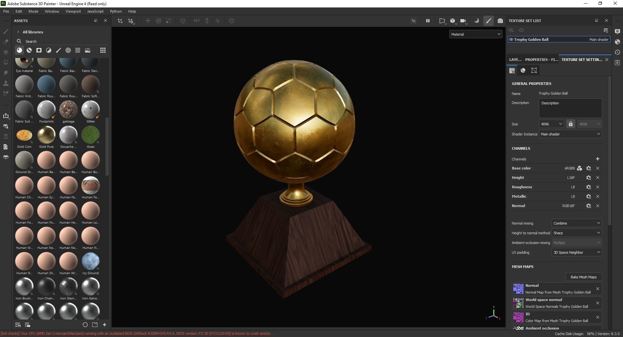Click the Bake Mesh Maps button
The width and height of the screenshot is (623, 337).
pyautogui.click(x=583, y=277)
